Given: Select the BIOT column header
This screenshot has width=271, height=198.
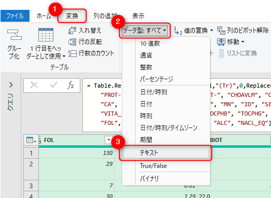Looking at the screenshot, I should tap(216, 140).
